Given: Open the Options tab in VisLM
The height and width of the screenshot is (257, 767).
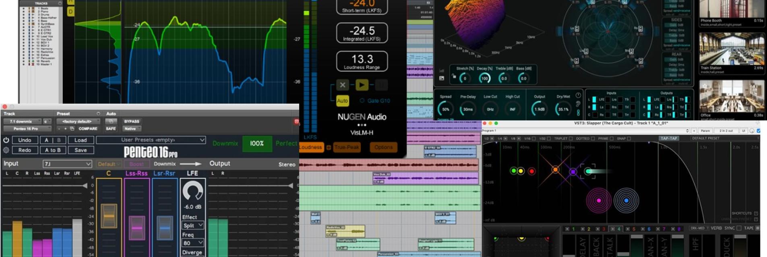Looking at the screenshot, I should tap(383, 147).
